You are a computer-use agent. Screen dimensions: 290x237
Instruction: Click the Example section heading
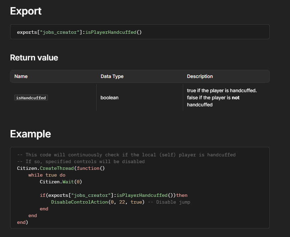(30, 134)
